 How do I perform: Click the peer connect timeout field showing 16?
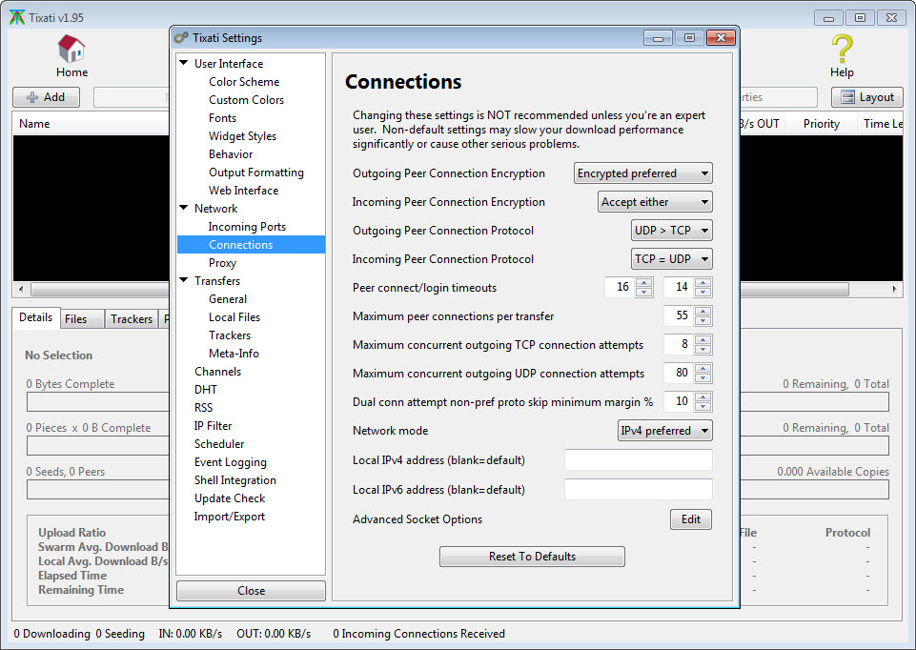620,287
